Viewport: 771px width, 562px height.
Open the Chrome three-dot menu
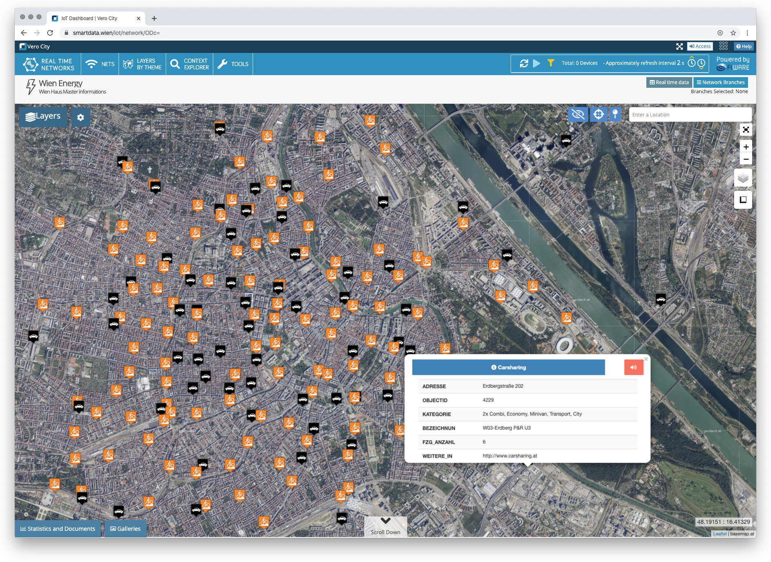pyautogui.click(x=747, y=33)
